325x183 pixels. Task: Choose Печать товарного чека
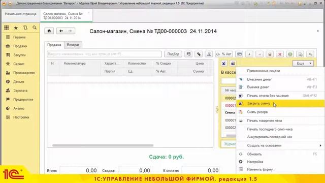pyautogui.click(x=280, y=120)
